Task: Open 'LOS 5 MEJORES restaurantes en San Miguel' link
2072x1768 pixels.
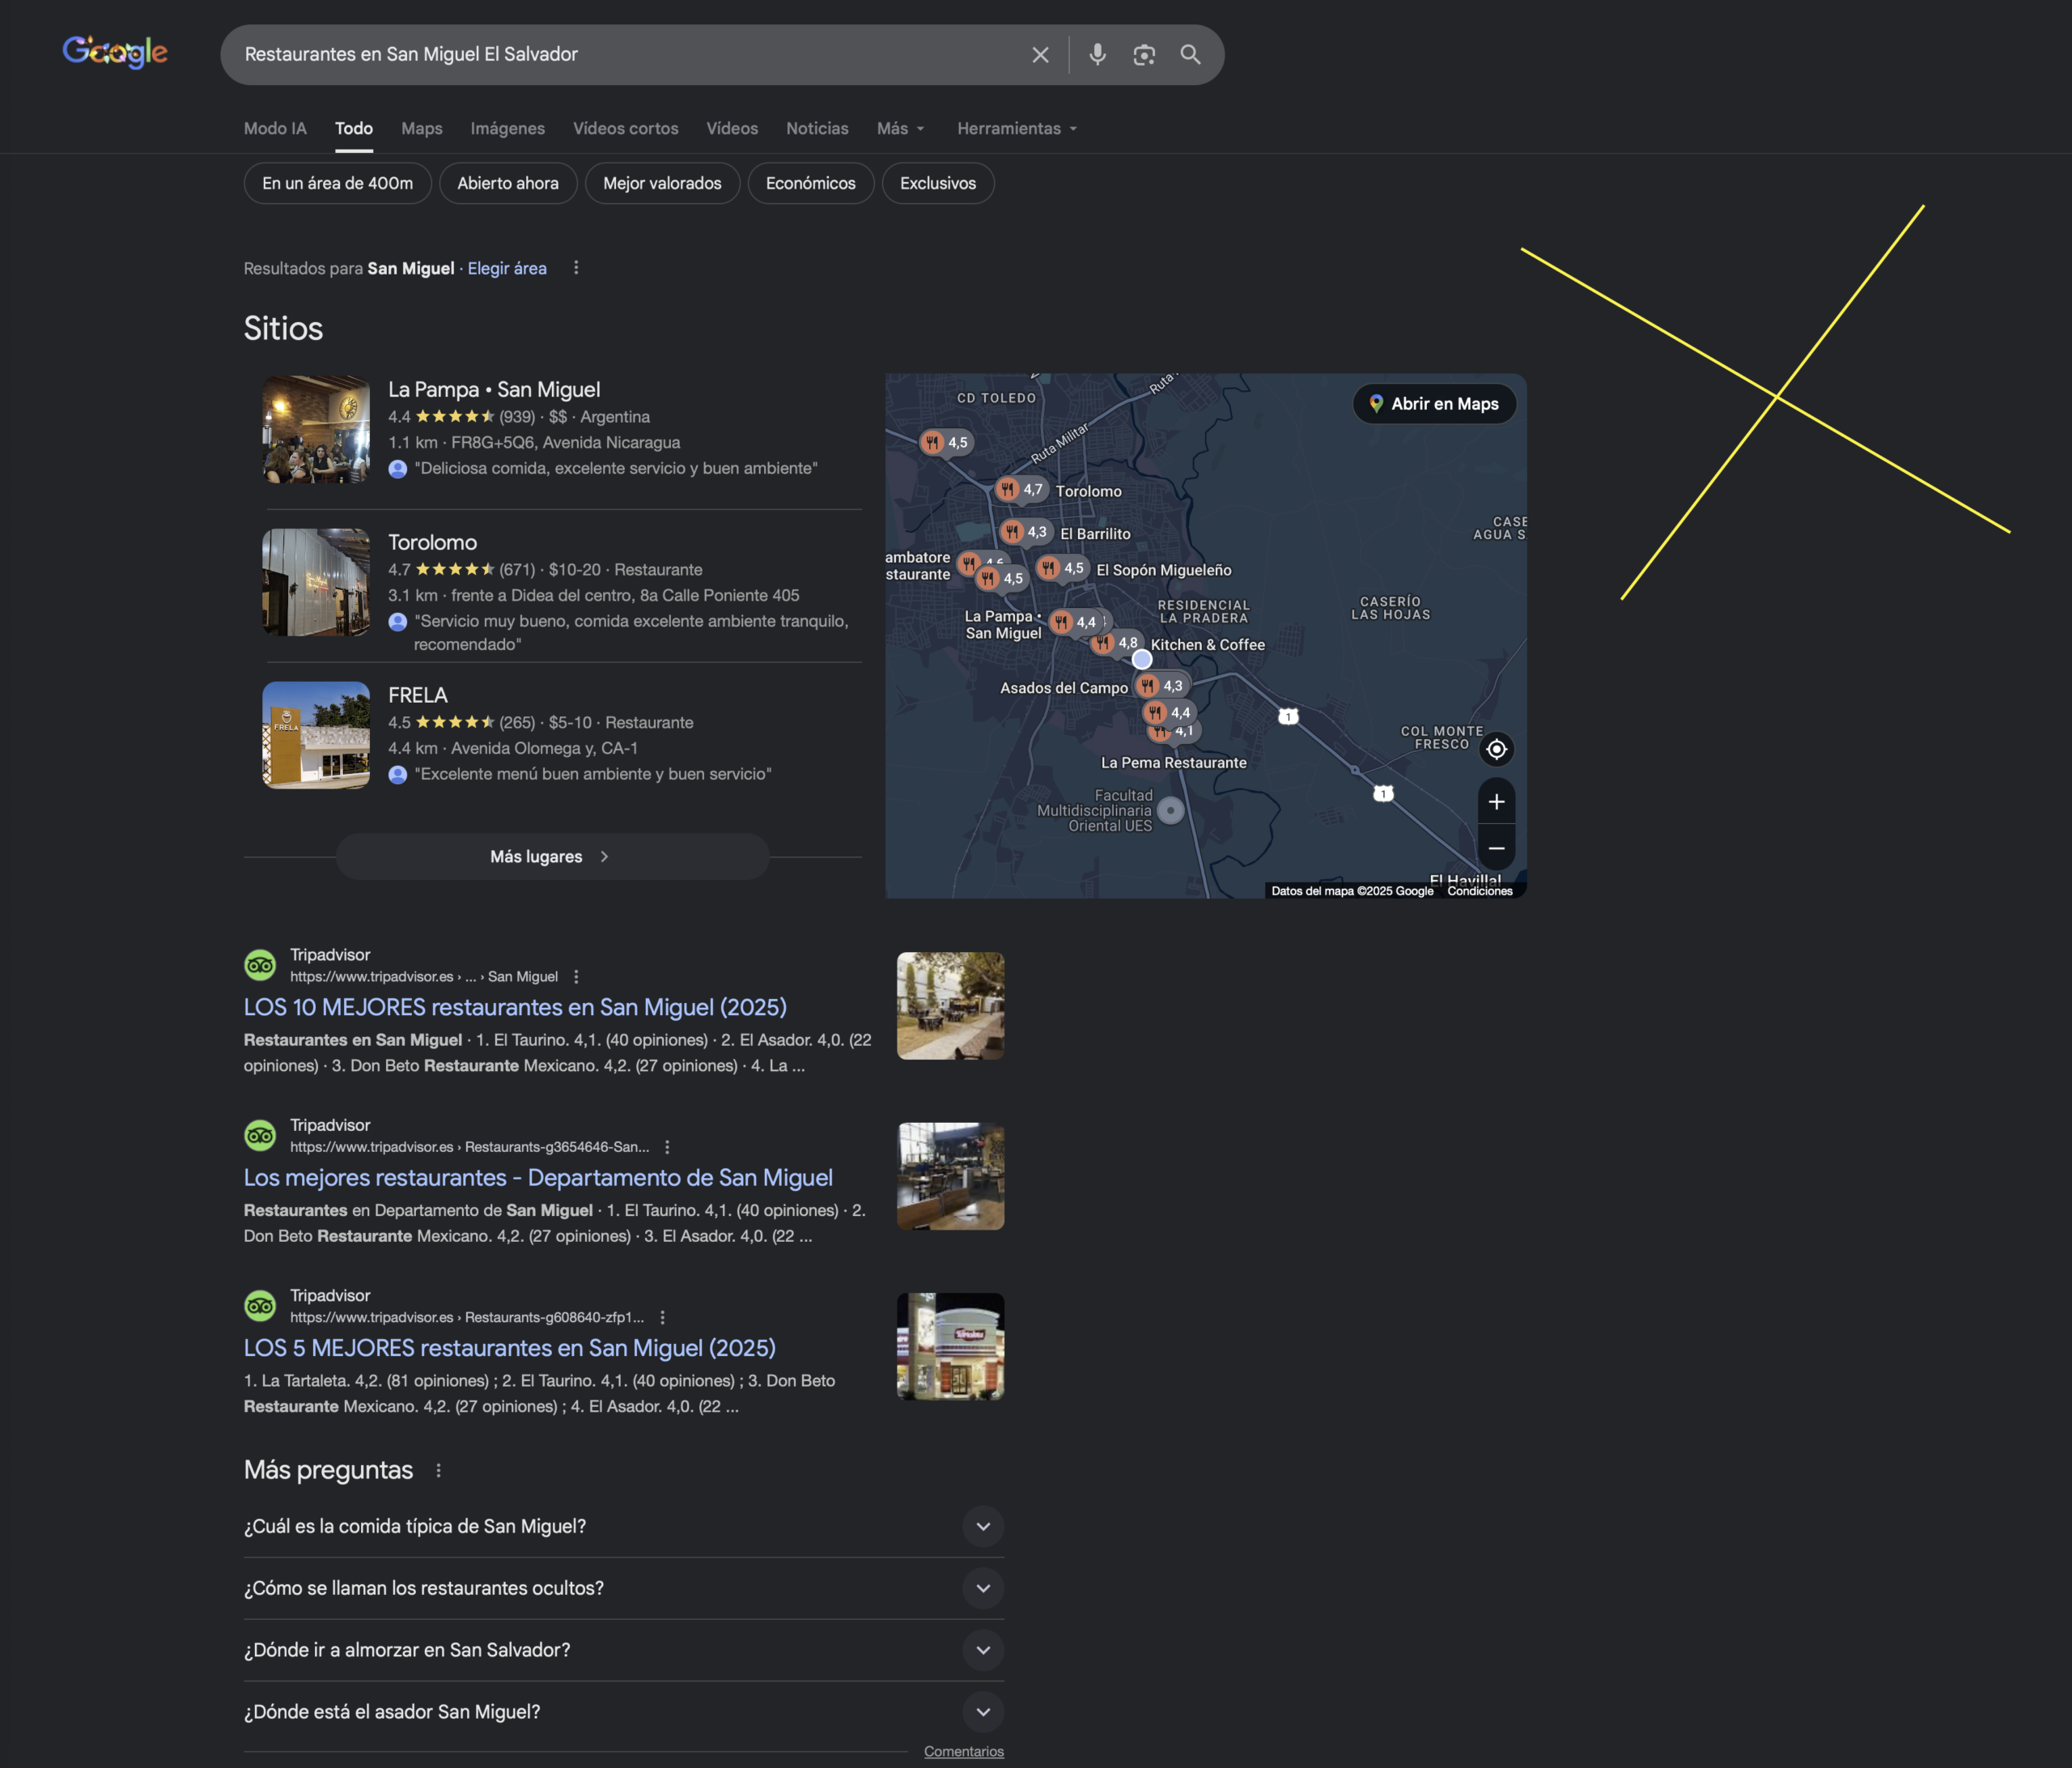Action: [x=510, y=1347]
